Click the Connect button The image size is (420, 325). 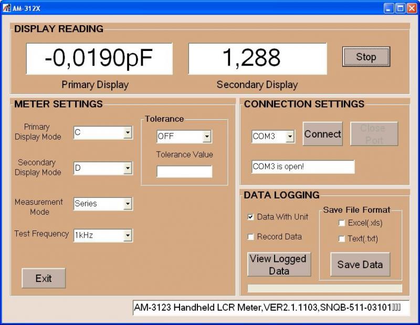tap(322, 134)
